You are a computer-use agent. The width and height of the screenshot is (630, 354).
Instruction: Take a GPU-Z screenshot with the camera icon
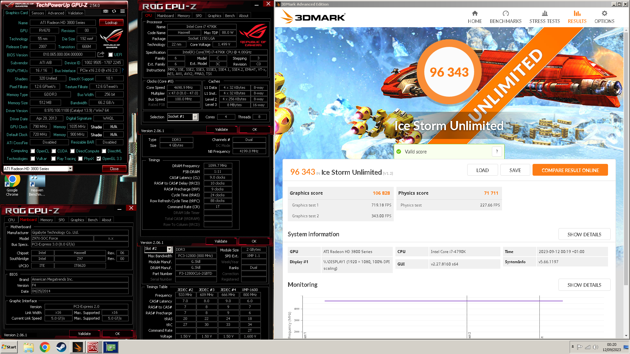click(x=105, y=11)
